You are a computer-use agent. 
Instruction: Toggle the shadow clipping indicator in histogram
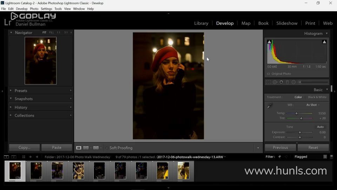pos(269,42)
